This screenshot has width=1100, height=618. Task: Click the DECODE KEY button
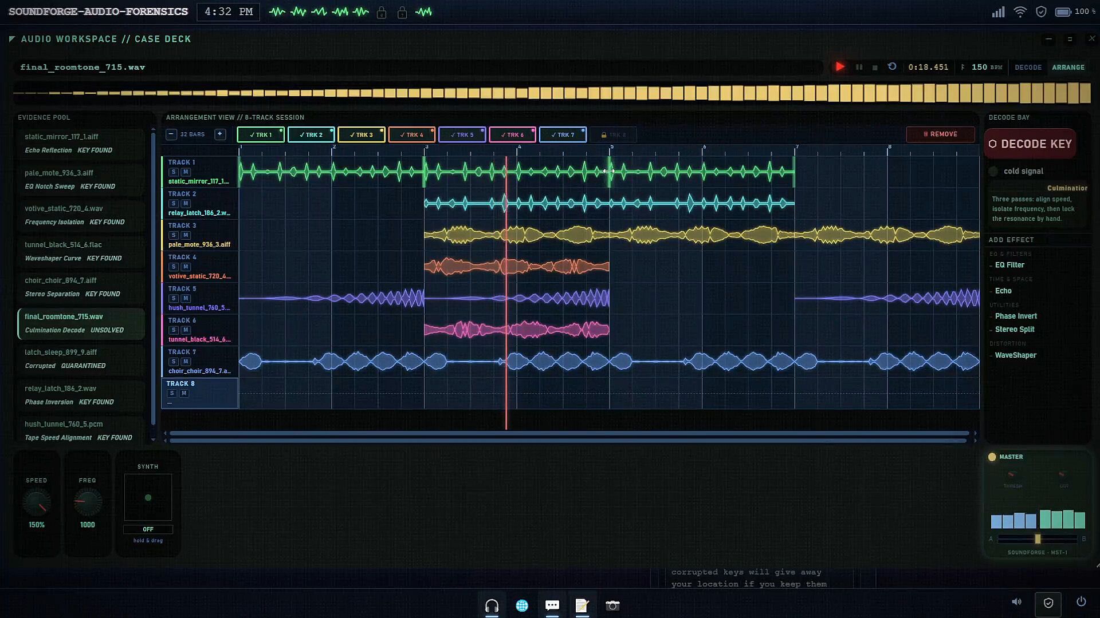coord(1030,144)
